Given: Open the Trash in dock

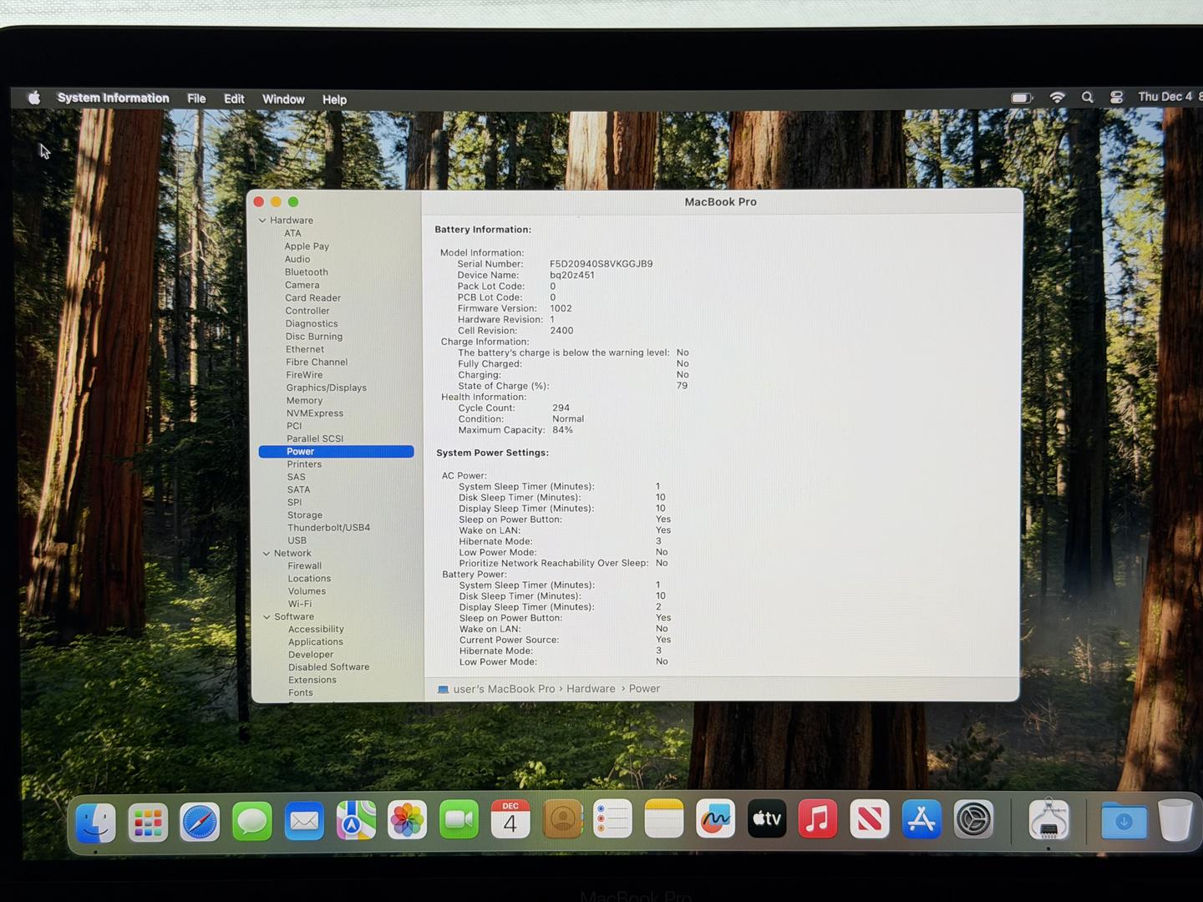Looking at the screenshot, I should coord(1175,821).
